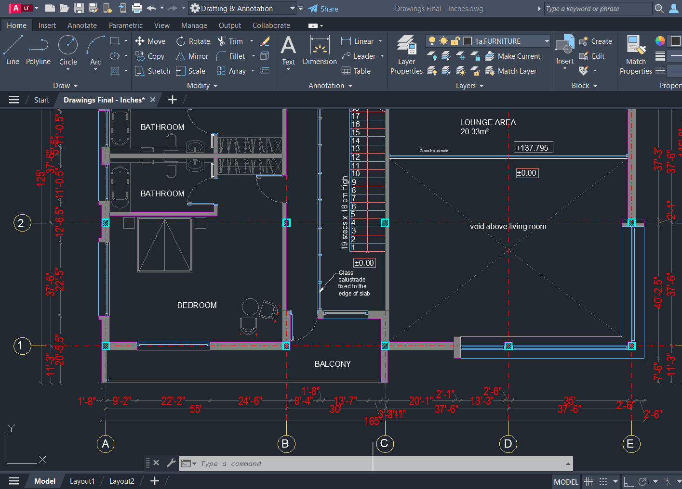Open the Text tool
The height and width of the screenshot is (489, 682).
pos(288,51)
